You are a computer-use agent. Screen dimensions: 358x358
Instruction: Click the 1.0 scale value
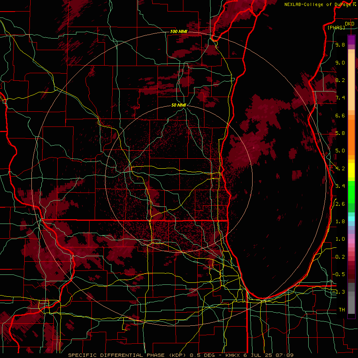[x=340, y=239]
